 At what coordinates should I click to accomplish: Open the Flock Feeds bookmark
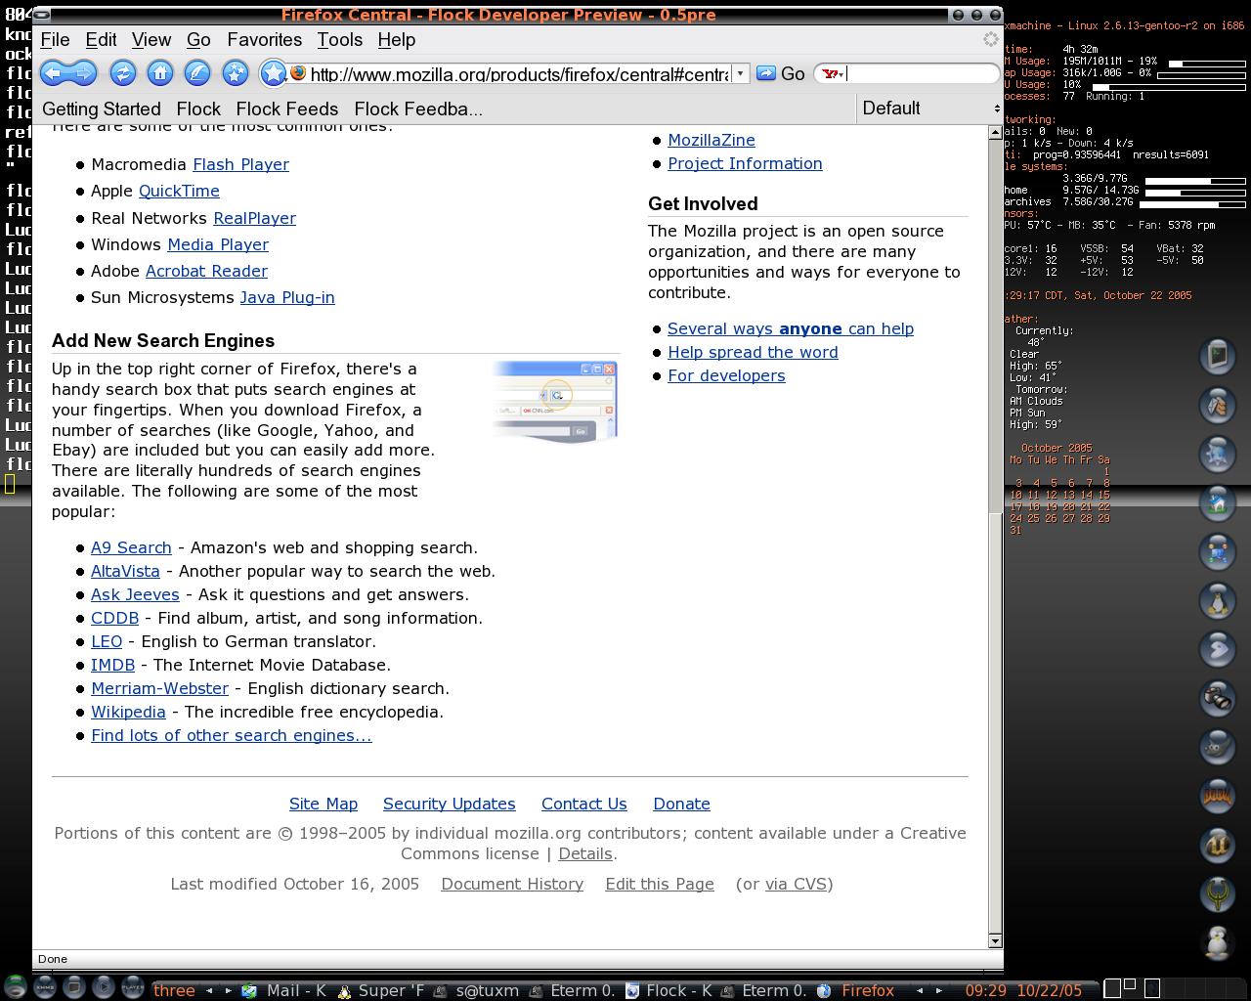click(x=287, y=109)
